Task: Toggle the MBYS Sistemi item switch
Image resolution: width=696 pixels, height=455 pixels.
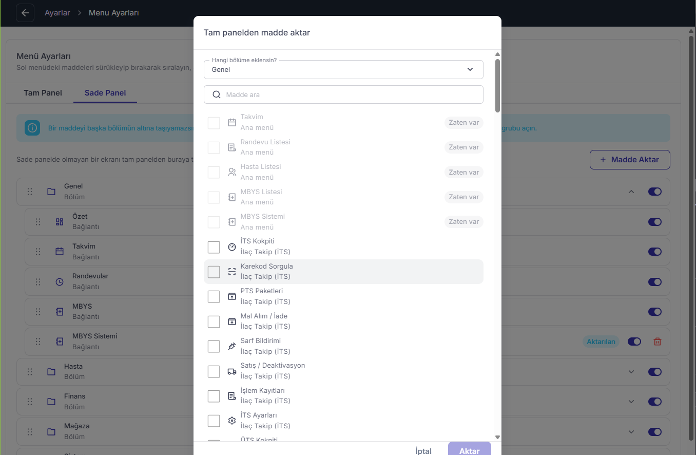Action: tap(634, 342)
